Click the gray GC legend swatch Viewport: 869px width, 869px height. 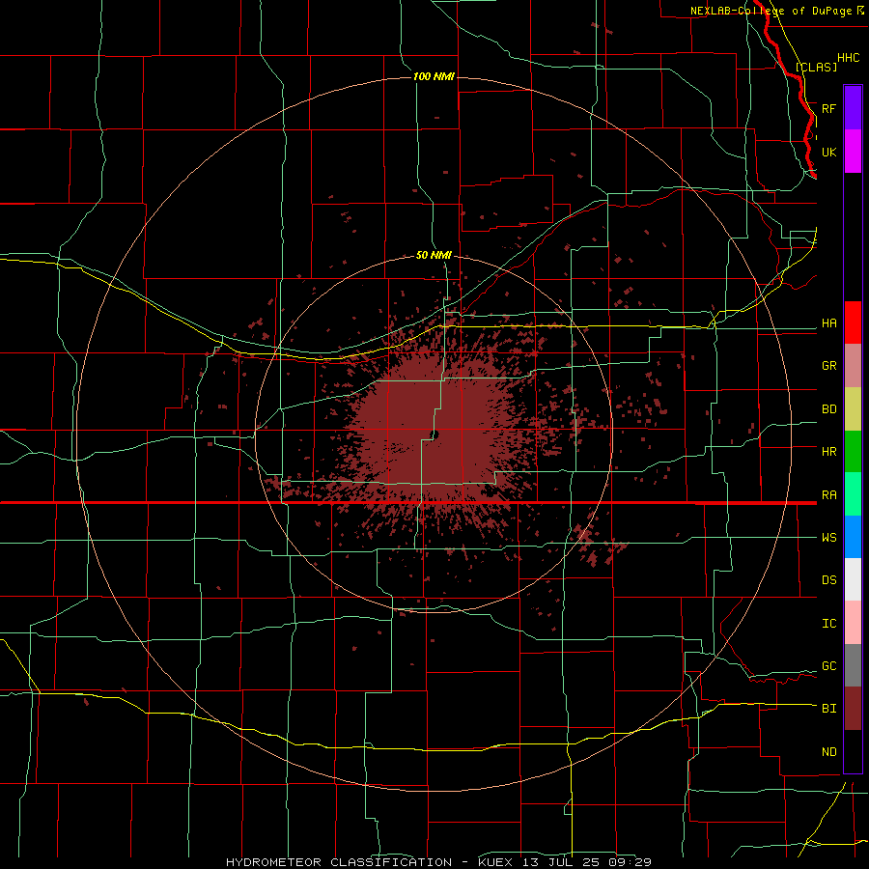tap(853, 665)
